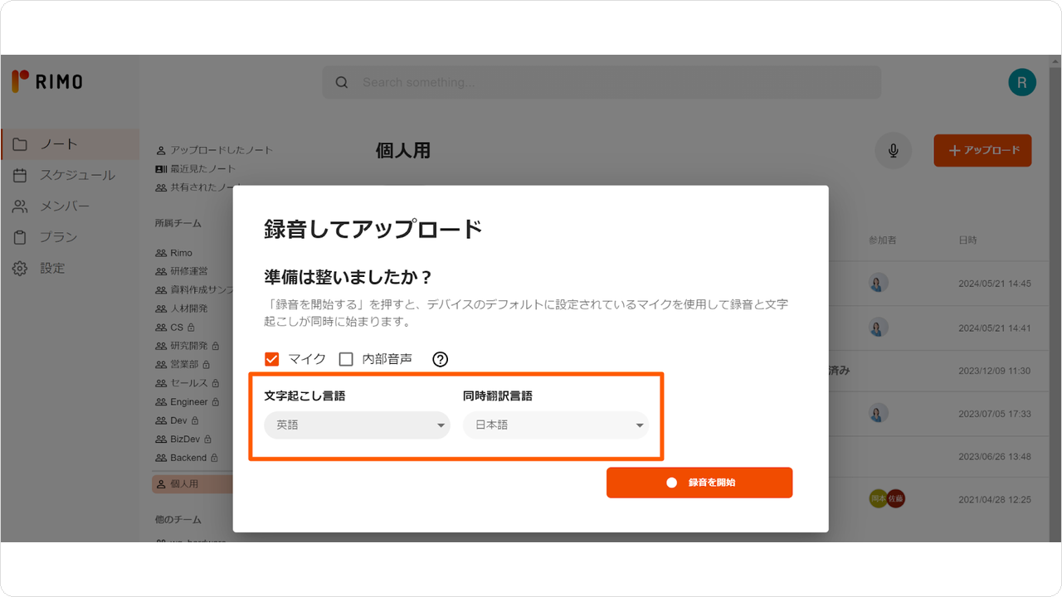Click the RIMO logo
1062x597 pixels.
pyautogui.click(x=47, y=81)
